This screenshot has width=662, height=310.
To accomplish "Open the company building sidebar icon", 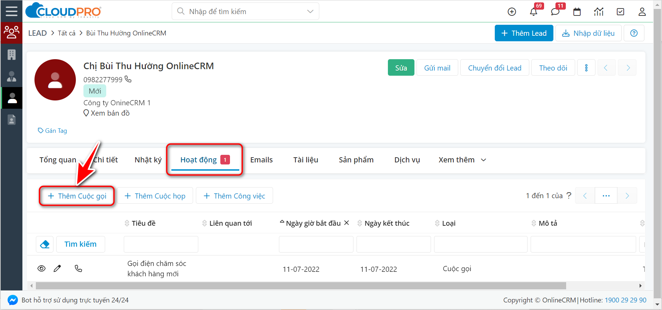I will tap(11, 54).
